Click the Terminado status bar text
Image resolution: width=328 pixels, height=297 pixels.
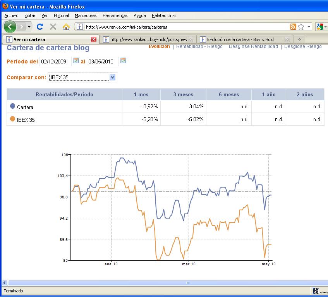click(x=13, y=291)
